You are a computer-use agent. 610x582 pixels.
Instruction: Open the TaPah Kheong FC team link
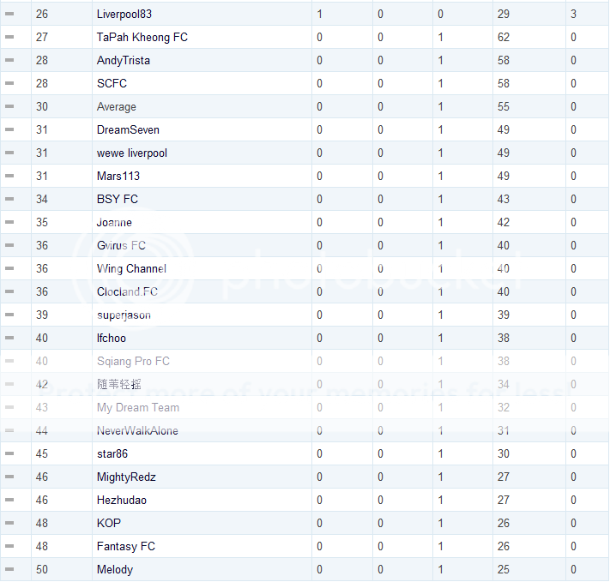click(x=142, y=38)
